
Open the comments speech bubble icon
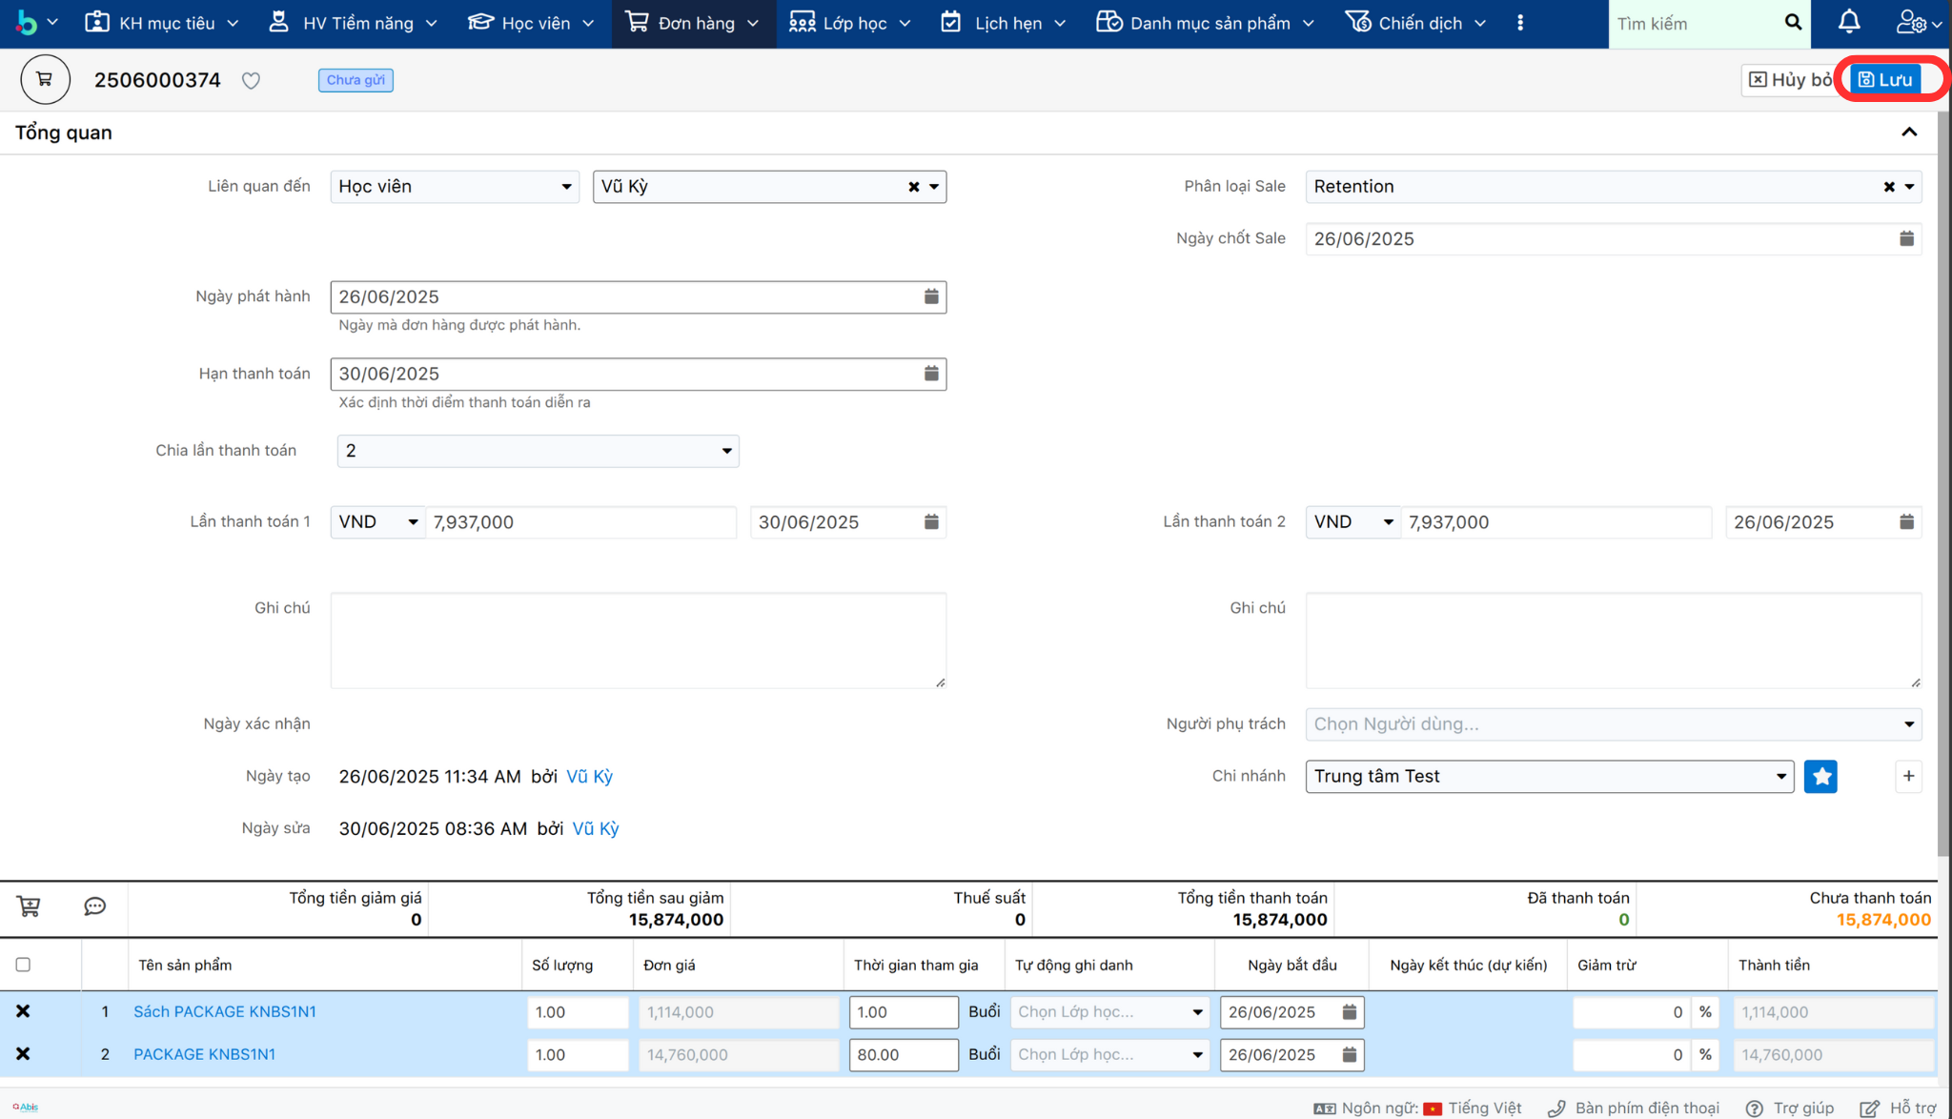tap(94, 906)
